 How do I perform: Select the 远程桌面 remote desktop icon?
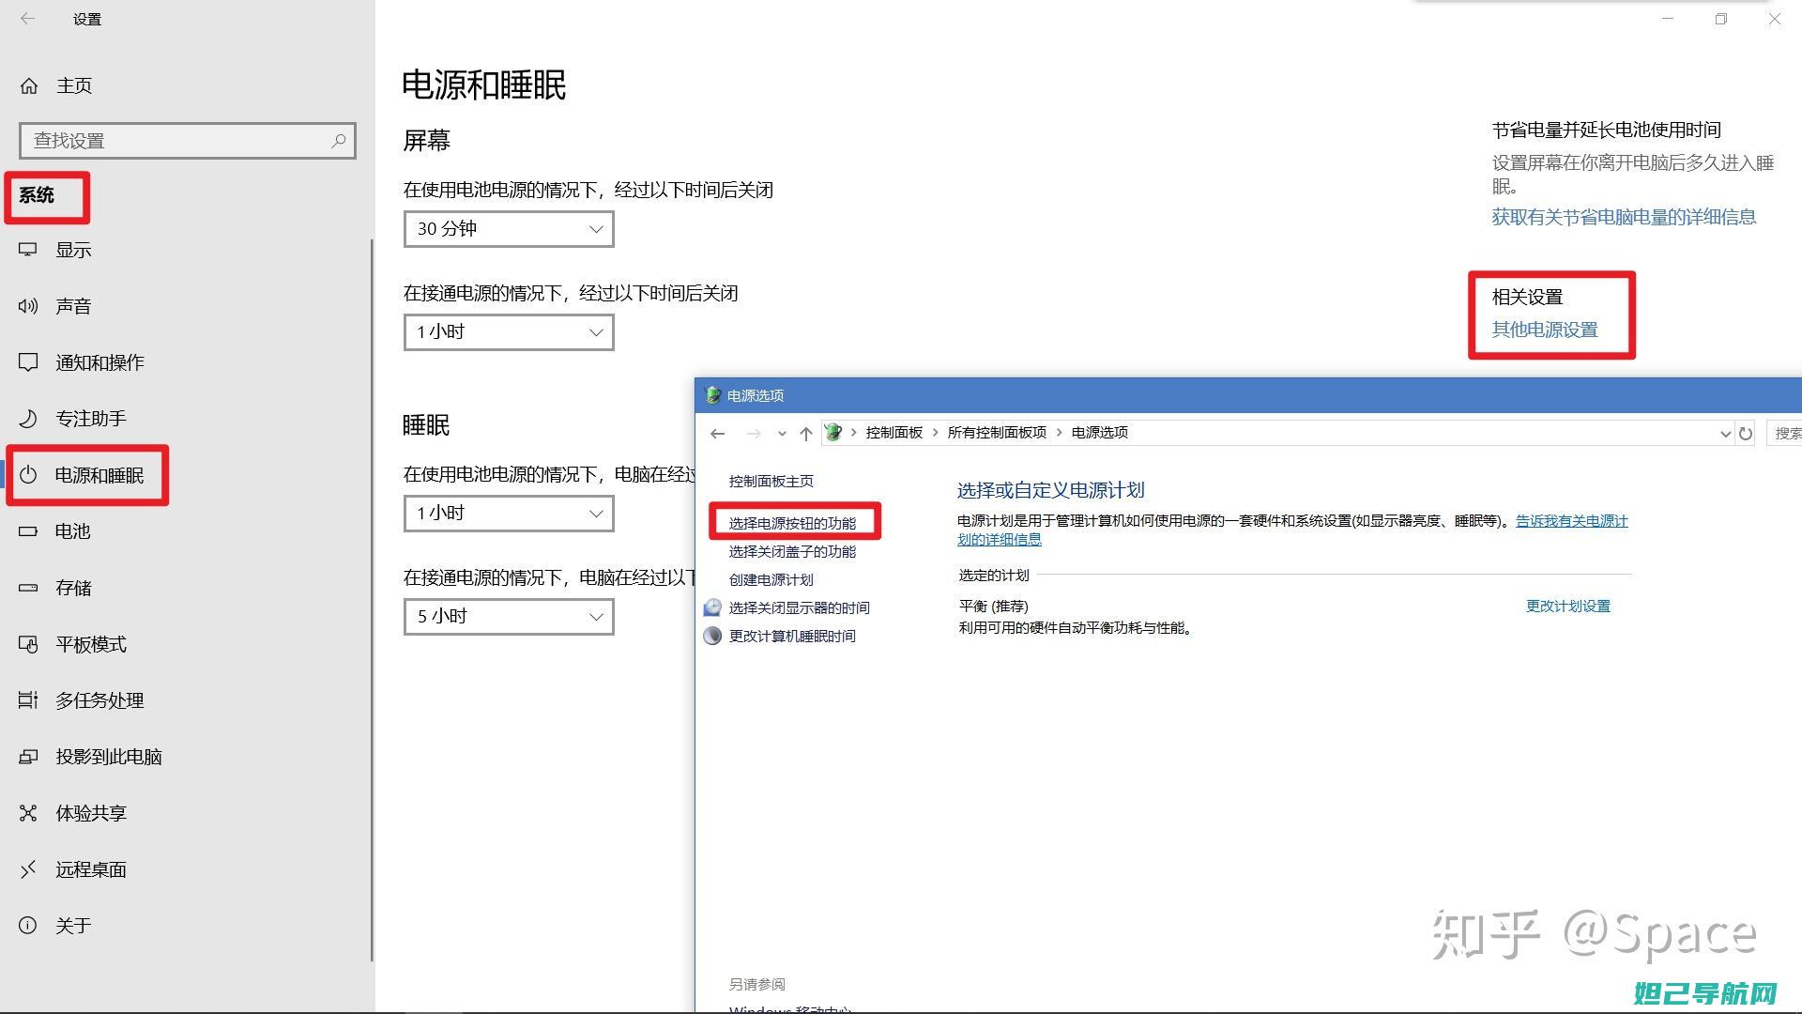(28, 869)
